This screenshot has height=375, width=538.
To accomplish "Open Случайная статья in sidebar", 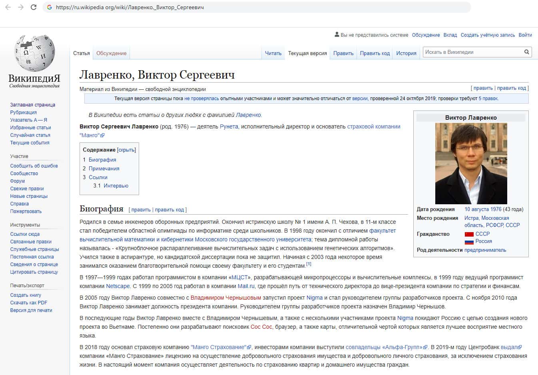I will coord(30,135).
